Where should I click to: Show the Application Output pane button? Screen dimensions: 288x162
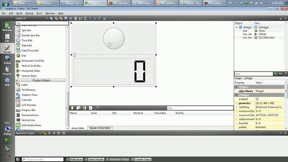[x=117, y=159]
